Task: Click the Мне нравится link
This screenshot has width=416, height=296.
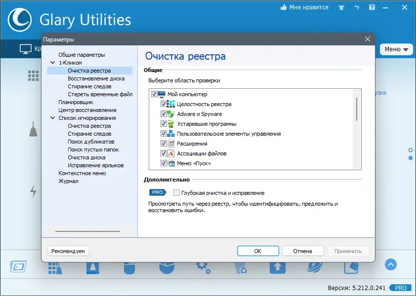Action: [309, 7]
